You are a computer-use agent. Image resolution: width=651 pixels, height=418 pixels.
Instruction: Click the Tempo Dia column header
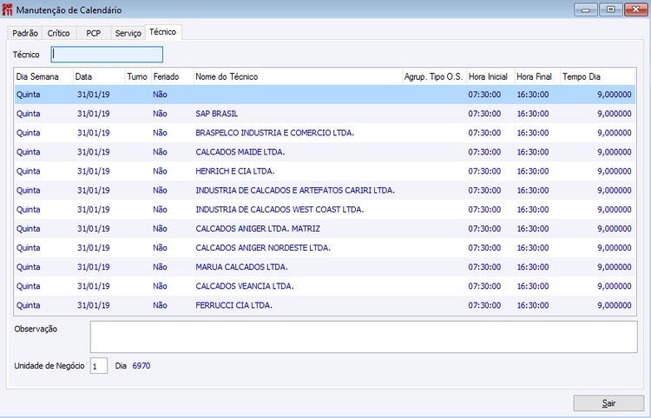click(x=597, y=76)
